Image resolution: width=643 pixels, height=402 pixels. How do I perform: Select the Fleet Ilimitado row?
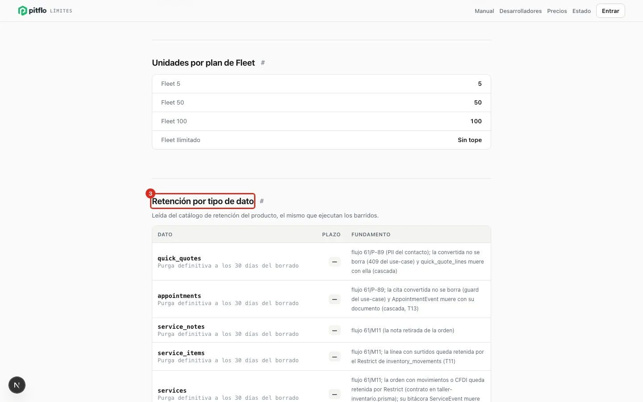click(321, 140)
